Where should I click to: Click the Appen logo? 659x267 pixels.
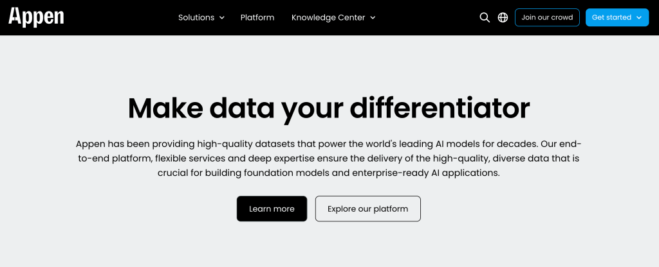pos(36,17)
